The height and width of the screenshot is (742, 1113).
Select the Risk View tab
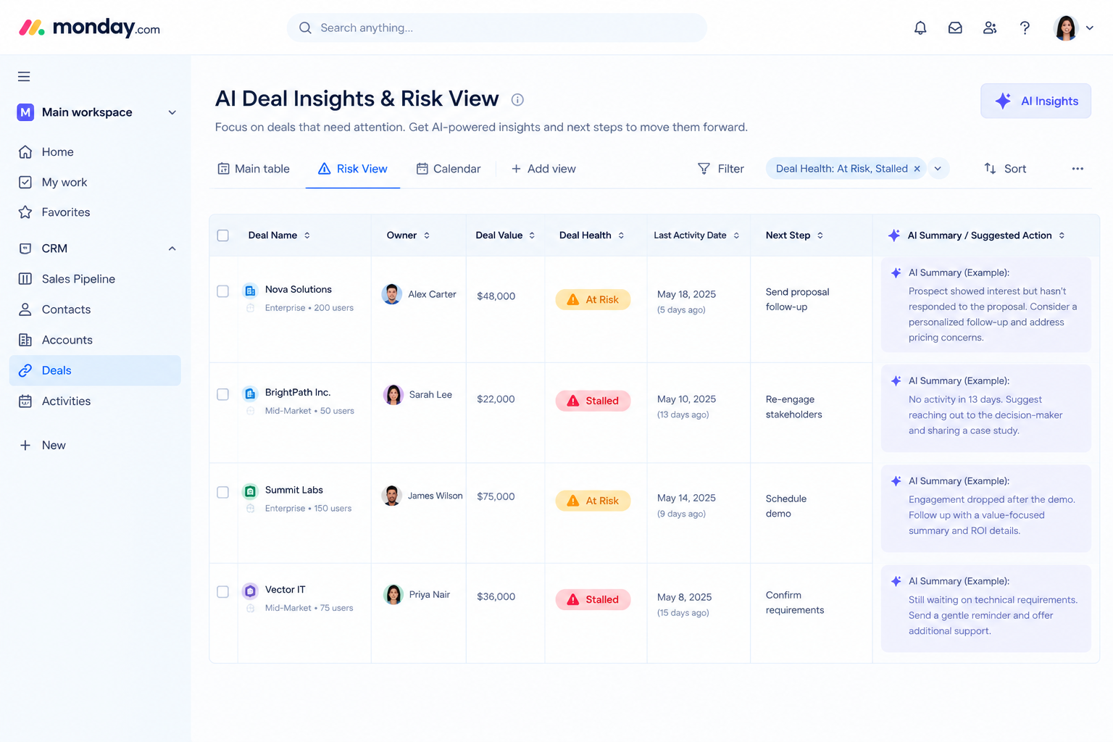[x=353, y=169]
